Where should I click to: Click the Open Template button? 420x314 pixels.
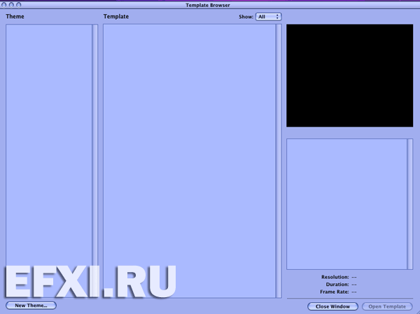387,306
